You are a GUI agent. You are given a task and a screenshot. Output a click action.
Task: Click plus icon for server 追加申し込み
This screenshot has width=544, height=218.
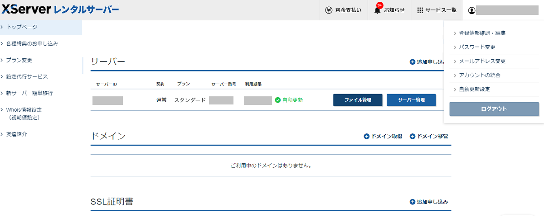coord(412,62)
